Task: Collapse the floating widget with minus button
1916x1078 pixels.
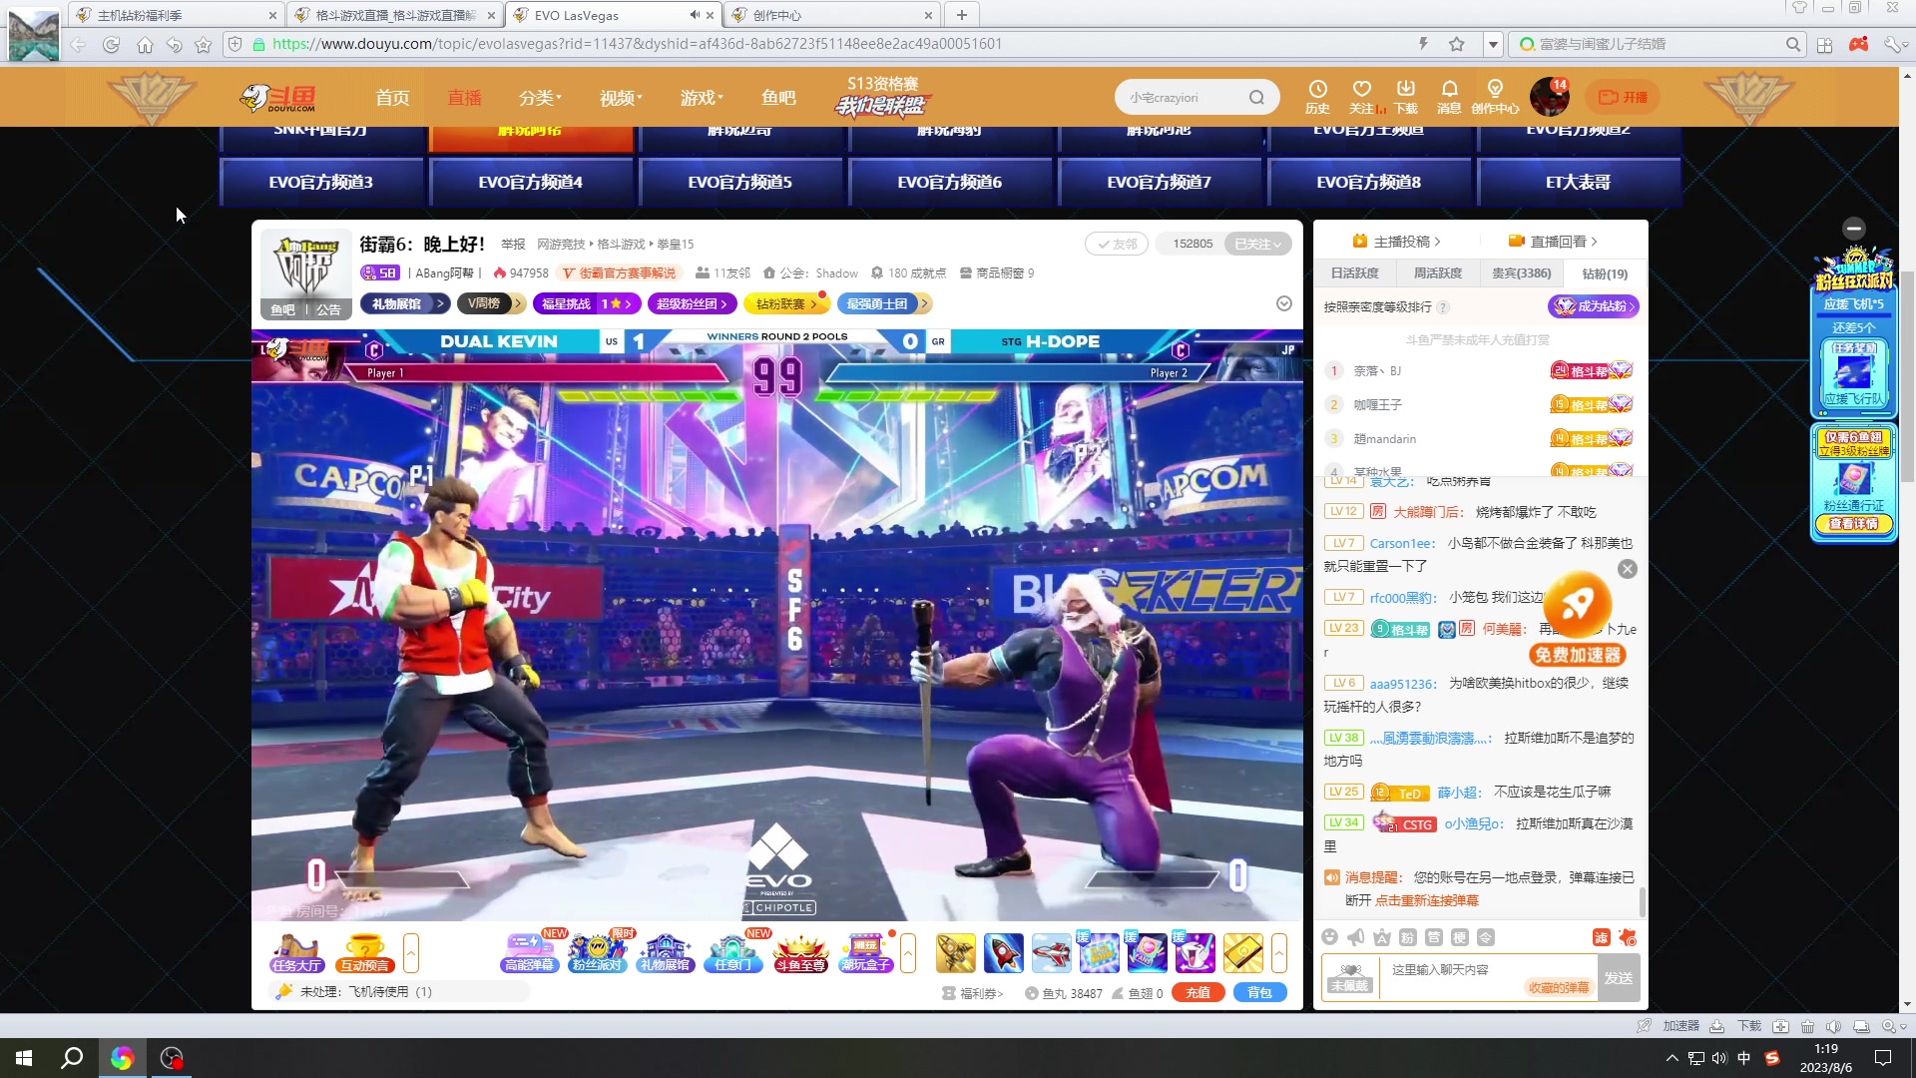Action: (1853, 229)
